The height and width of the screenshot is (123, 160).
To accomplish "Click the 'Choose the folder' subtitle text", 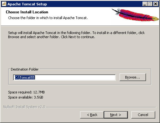I will (48, 18).
